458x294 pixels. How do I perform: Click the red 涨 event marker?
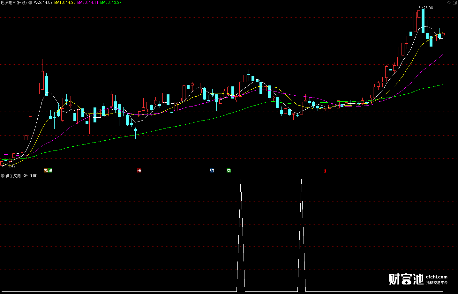[x=139, y=171]
